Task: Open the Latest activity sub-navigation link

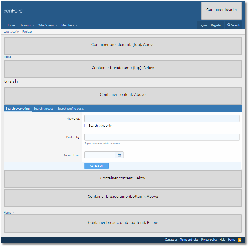Action: click(x=12, y=32)
